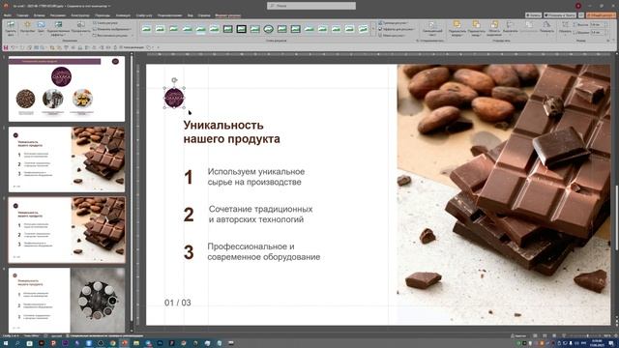
Task: Click the chocolate photo on the slide
Action: pos(504,194)
